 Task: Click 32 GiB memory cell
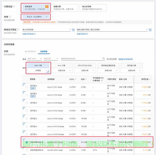click(x=84, y=134)
